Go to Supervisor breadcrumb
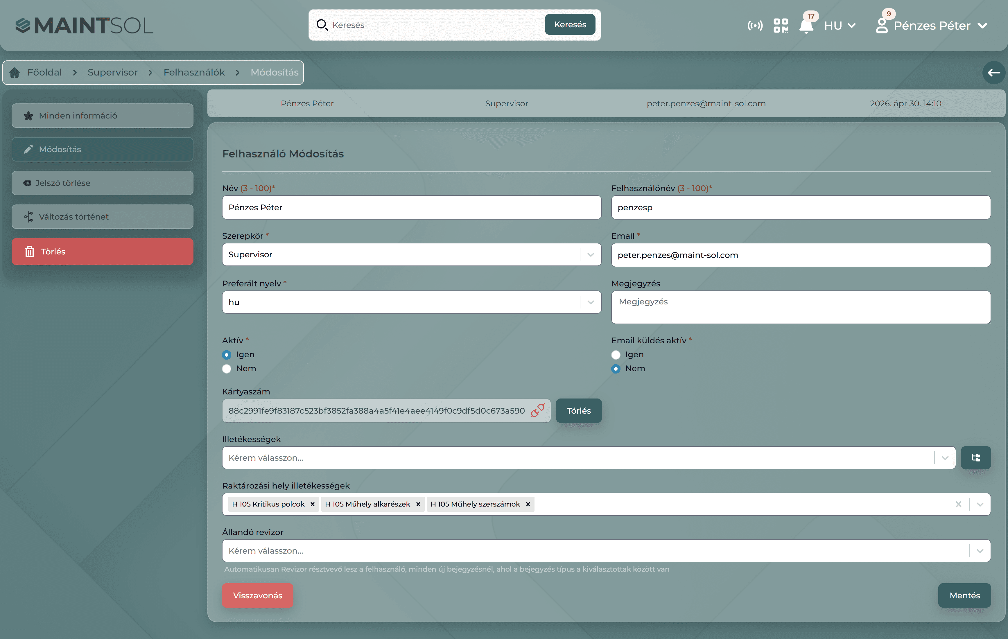The height and width of the screenshot is (639, 1008). pyautogui.click(x=113, y=72)
